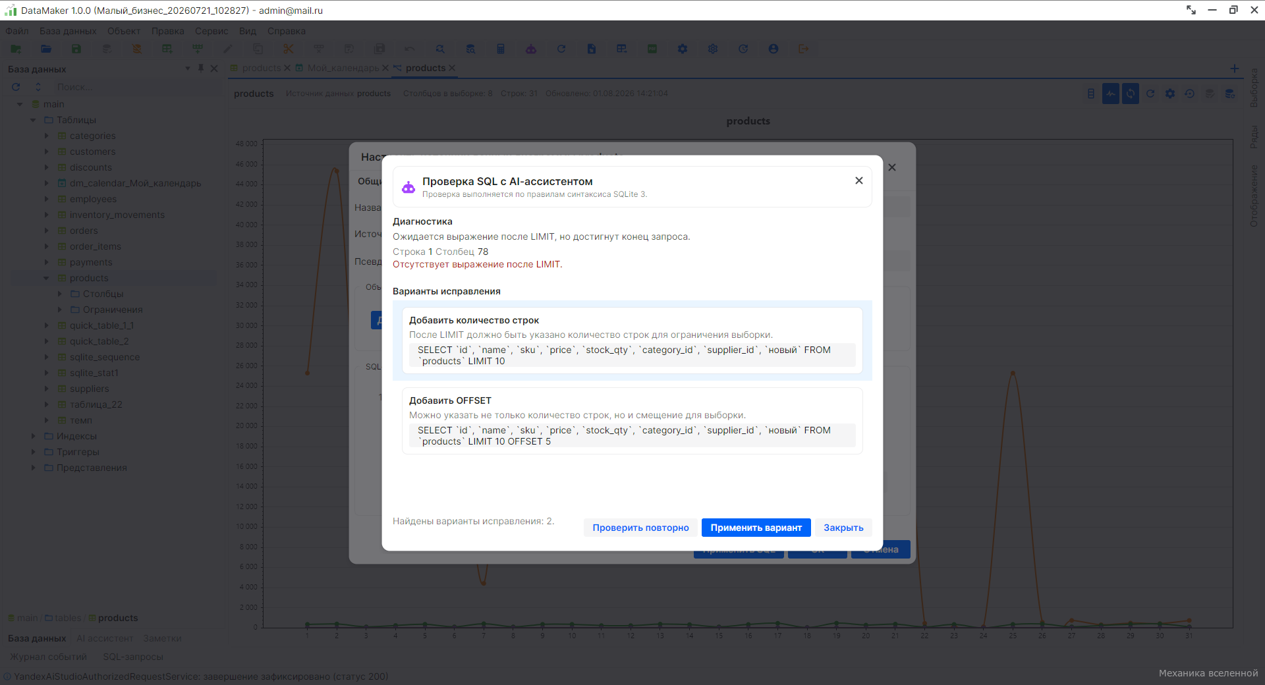The width and height of the screenshot is (1265, 685).
Task: Open the Журнал событий tab
Action: 48,657
